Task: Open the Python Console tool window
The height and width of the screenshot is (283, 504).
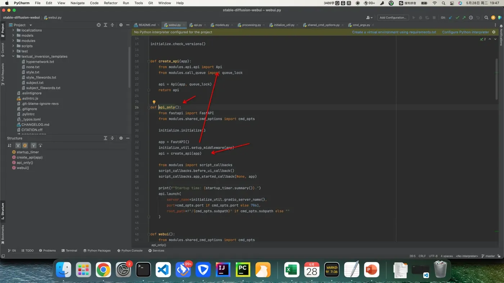Action: click(x=130, y=251)
